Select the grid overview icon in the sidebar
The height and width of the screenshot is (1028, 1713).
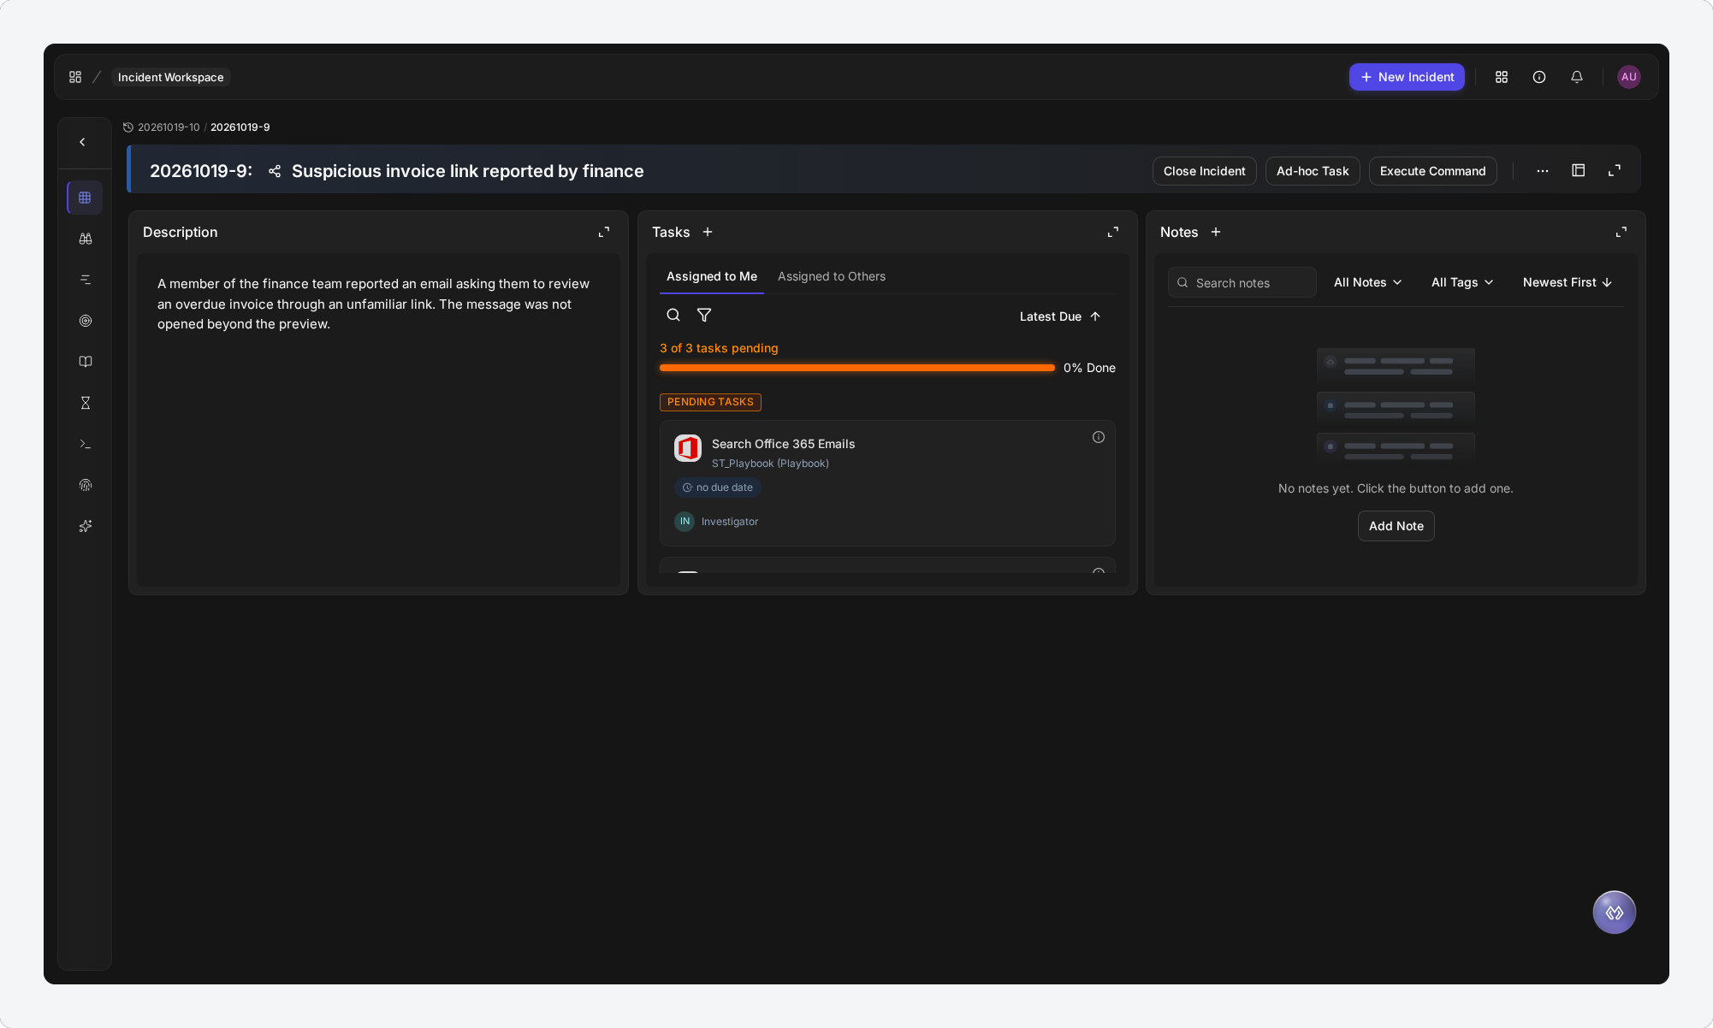tap(85, 198)
